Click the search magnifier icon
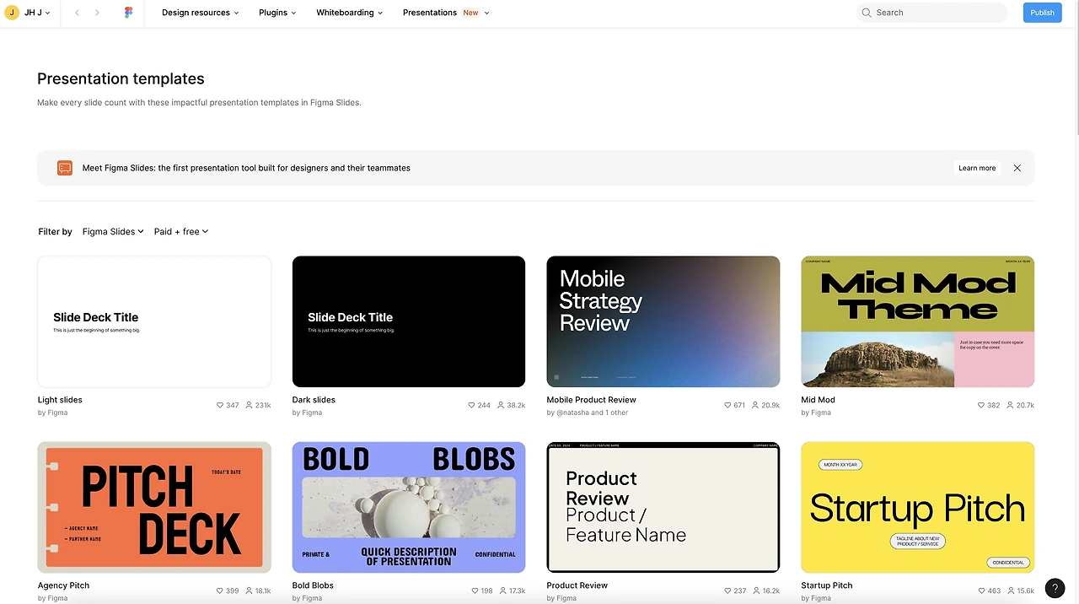 click(866, 13)
